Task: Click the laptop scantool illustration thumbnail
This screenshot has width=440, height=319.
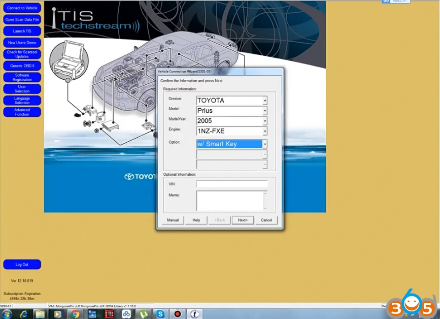Action: pos(69,60)
